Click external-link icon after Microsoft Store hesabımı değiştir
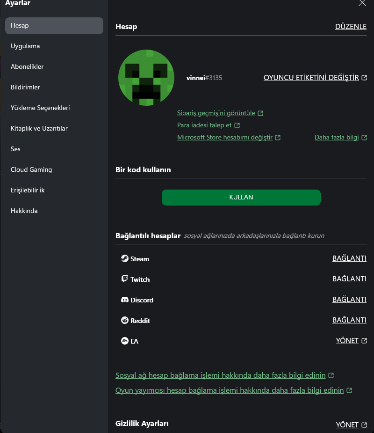The height and width of the screenshot is (433, 374). pyautogui.click(x=278, y=138)
